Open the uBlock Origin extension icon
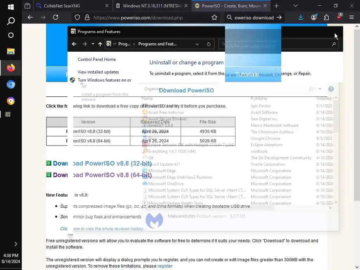The image size is (360, 270). point(339,17)
